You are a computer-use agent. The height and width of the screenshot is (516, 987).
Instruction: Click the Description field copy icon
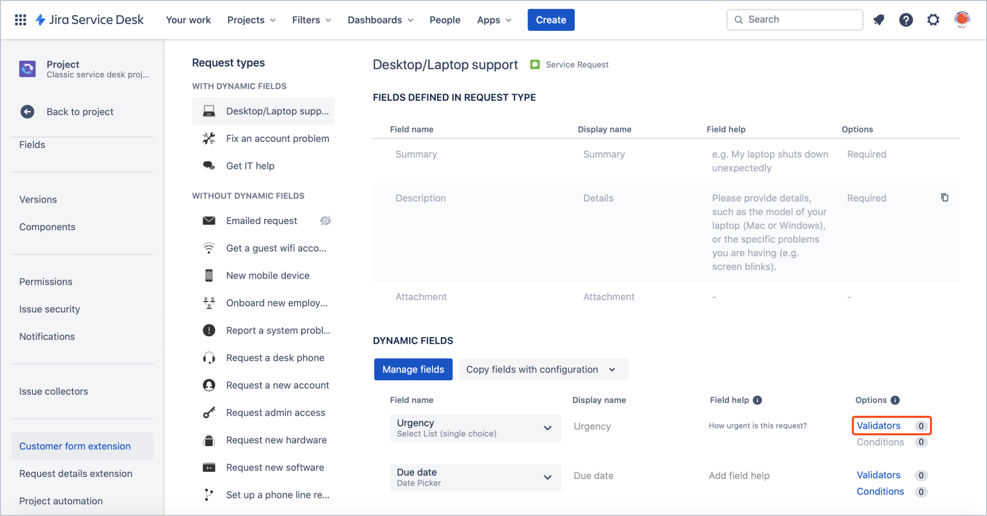pos(945,197)
